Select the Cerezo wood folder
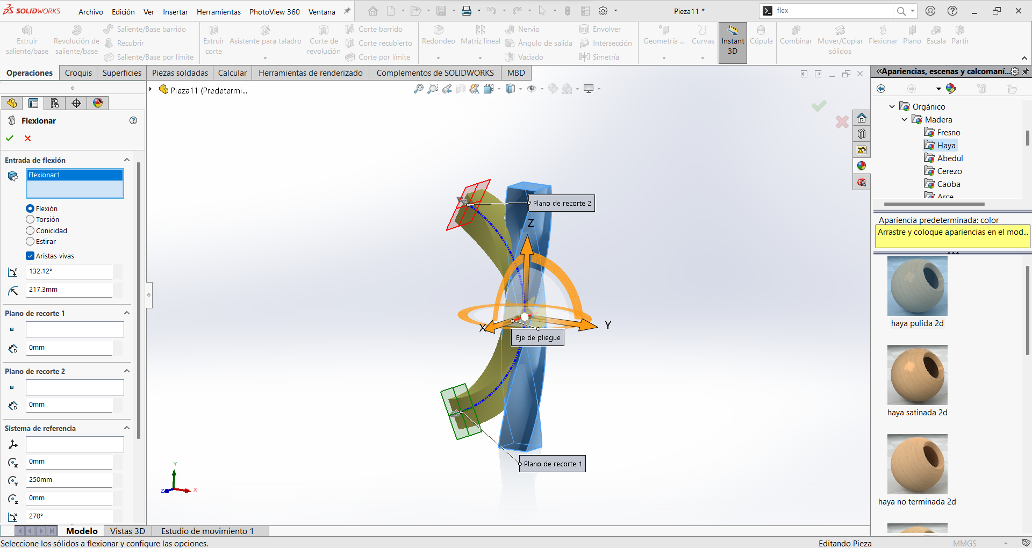 (949, 171)
